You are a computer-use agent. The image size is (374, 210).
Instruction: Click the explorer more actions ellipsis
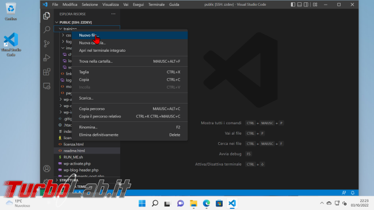(x=113, y=14)
